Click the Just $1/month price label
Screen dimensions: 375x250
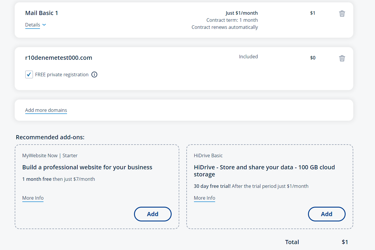pos(242,13)
